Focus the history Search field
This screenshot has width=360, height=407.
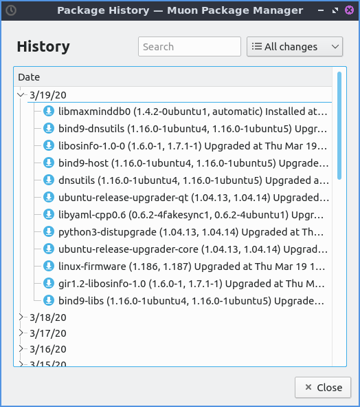tap(190, 47)
